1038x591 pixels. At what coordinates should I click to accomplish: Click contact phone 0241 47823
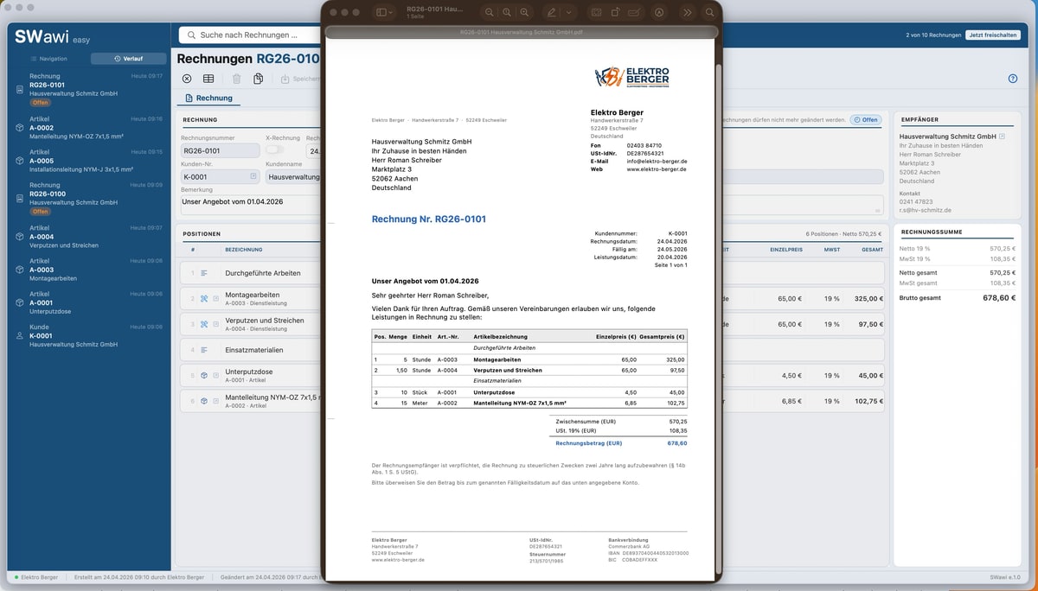click(916, 201)
